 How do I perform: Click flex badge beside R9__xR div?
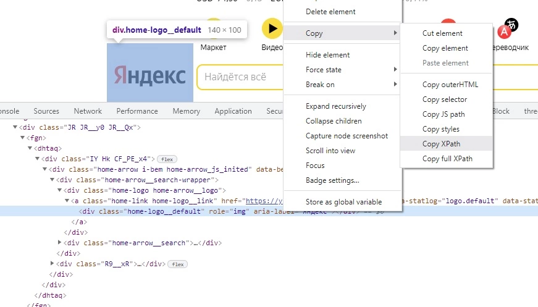point(178,264)
